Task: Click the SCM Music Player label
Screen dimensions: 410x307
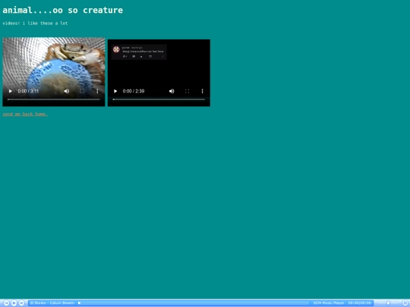Action: [x=329, y=303]
